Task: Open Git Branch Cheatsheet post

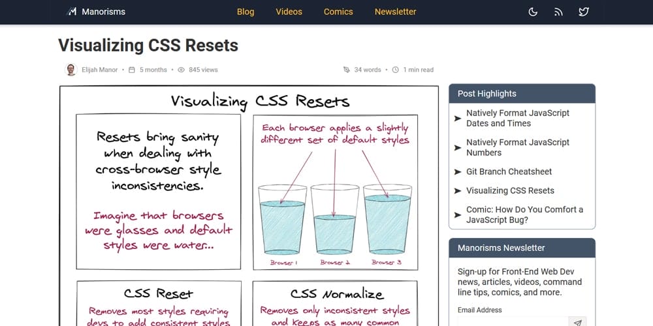Action: (x=509, y=171)
